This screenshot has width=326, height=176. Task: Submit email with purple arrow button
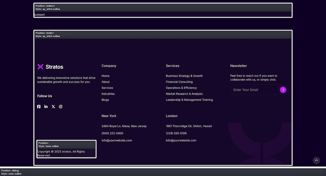click(x=283, y=90)
